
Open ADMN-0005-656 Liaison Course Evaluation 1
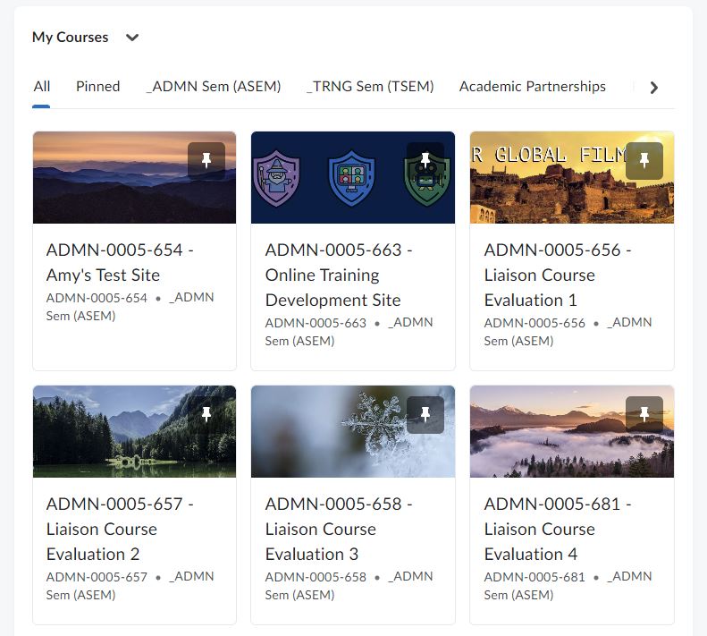tap(558, 275)
